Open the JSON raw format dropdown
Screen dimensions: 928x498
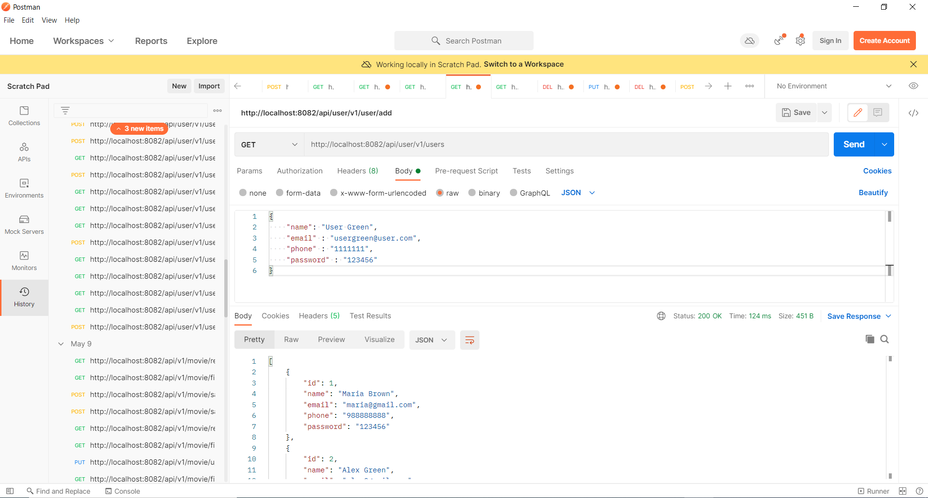click(578, 193)
